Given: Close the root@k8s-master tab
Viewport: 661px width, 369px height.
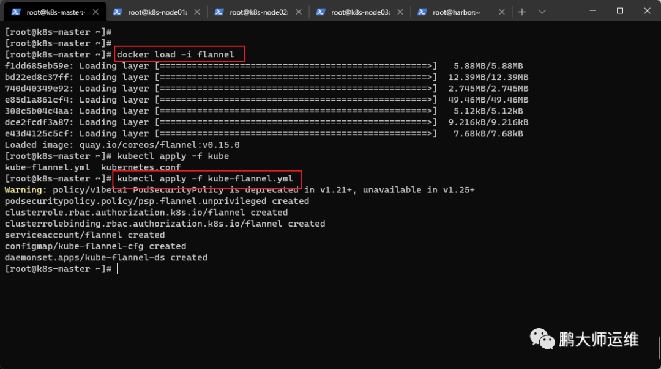Looking at the screenshot, I should point(95,12).
